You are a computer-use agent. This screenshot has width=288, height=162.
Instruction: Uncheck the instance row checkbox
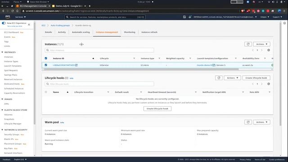tap(46, 65)
